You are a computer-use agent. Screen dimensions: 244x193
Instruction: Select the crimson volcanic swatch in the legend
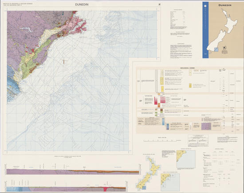pyautogui.click(x=156, y=100)
